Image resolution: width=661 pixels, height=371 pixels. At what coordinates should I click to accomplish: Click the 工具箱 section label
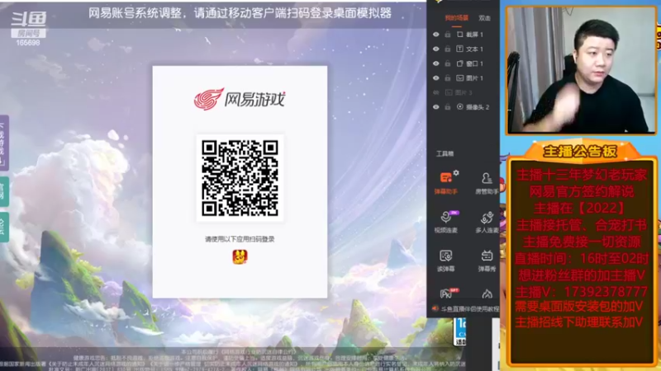click(445, 153)
